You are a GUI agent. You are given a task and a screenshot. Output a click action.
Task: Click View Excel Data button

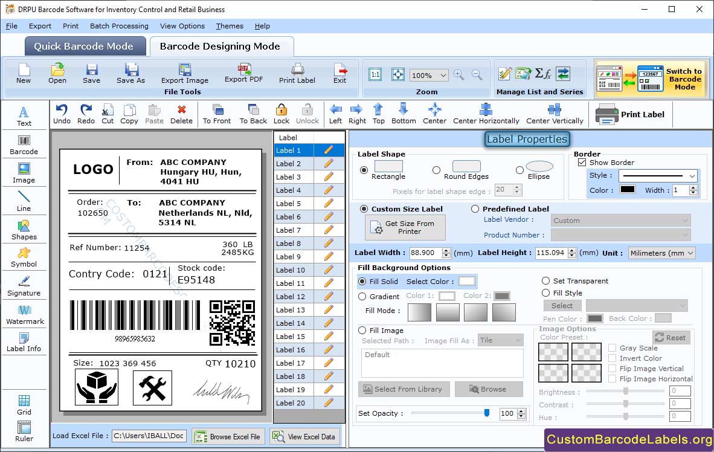pos(304,436)
